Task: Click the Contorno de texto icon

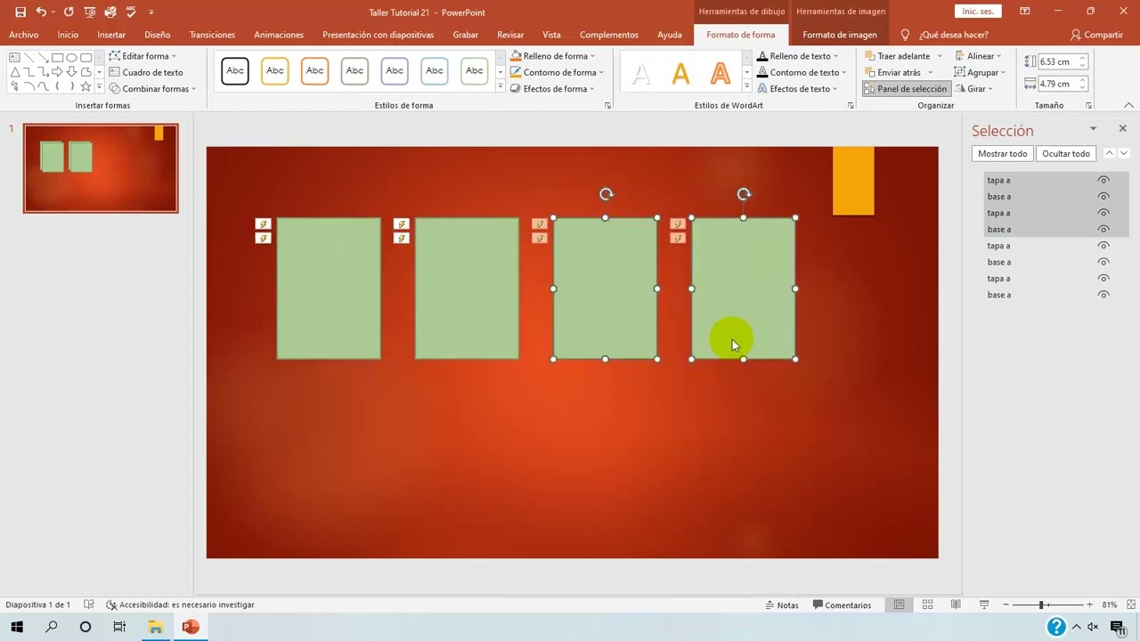Action: tap(762, 72)
